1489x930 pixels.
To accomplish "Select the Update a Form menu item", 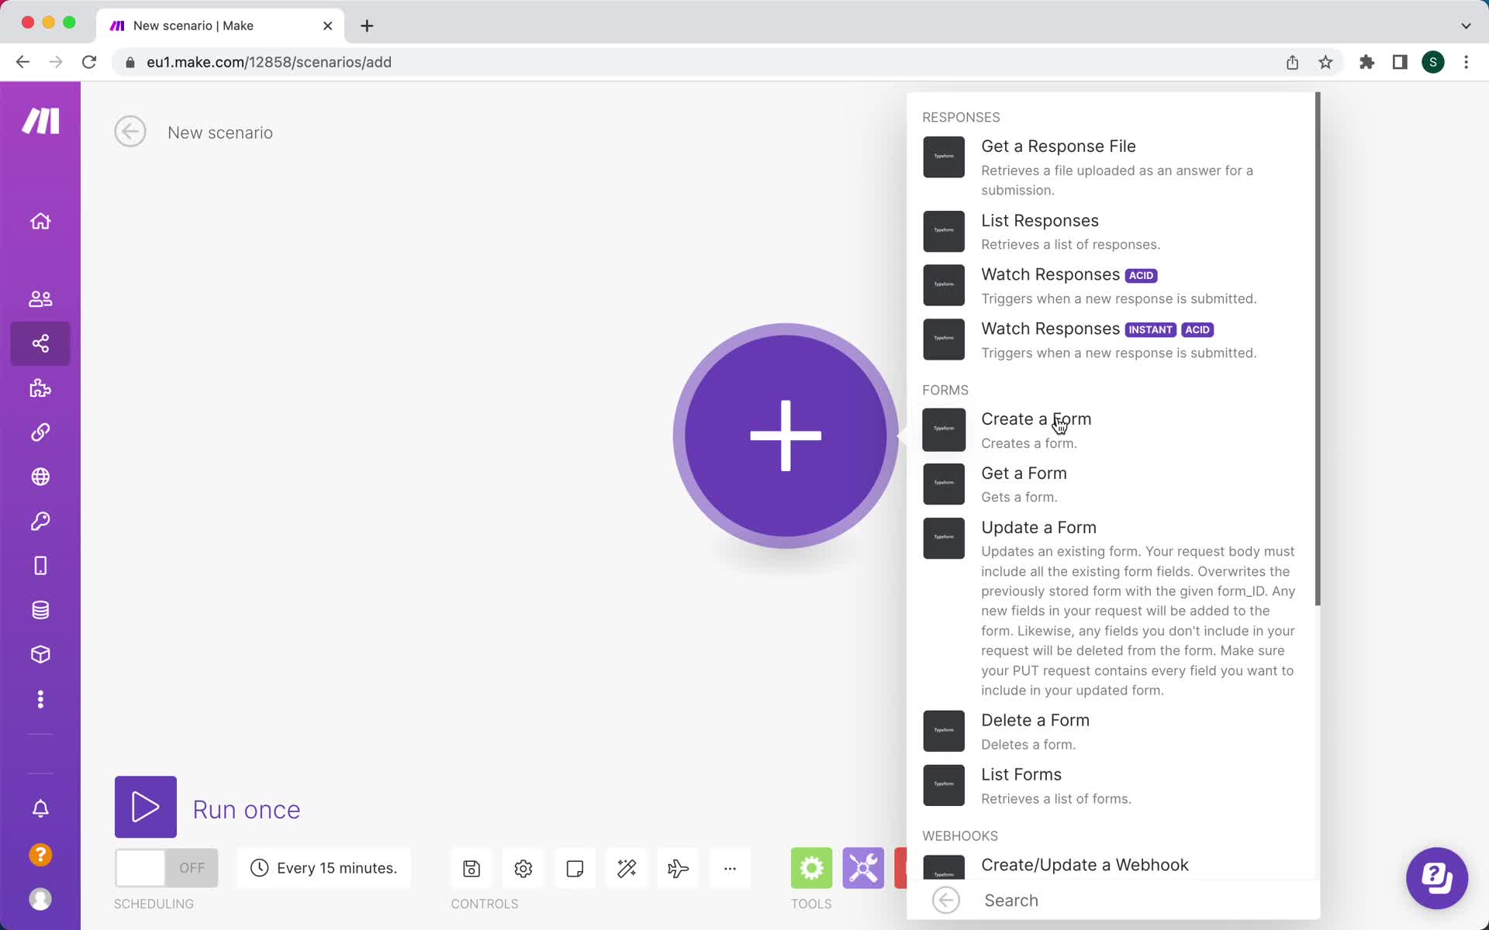I will click(1038, 527).
